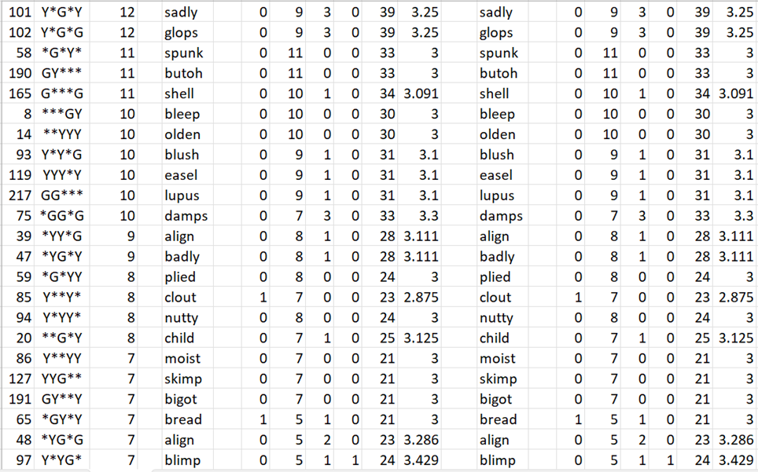Click the row number cell 190
The width and height of the screenshot is (758, 472).
click(20, 73)
